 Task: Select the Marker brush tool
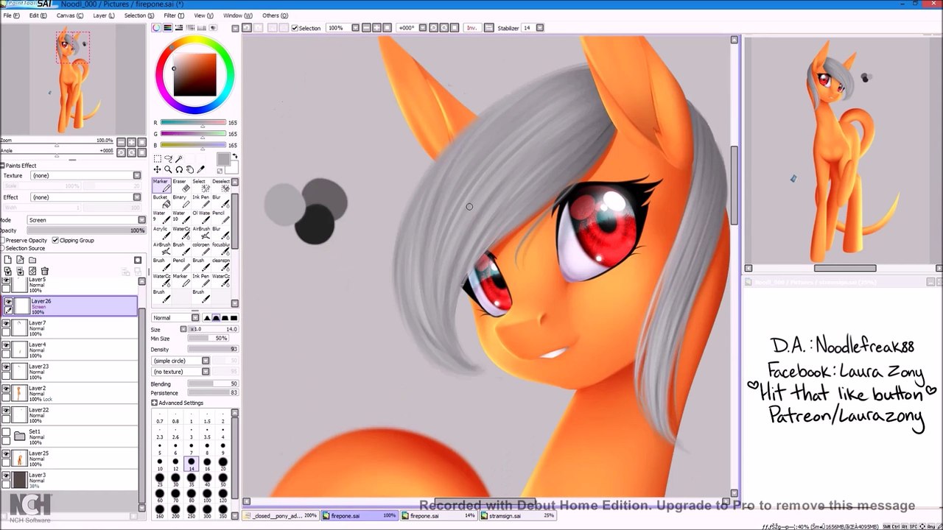160,185
